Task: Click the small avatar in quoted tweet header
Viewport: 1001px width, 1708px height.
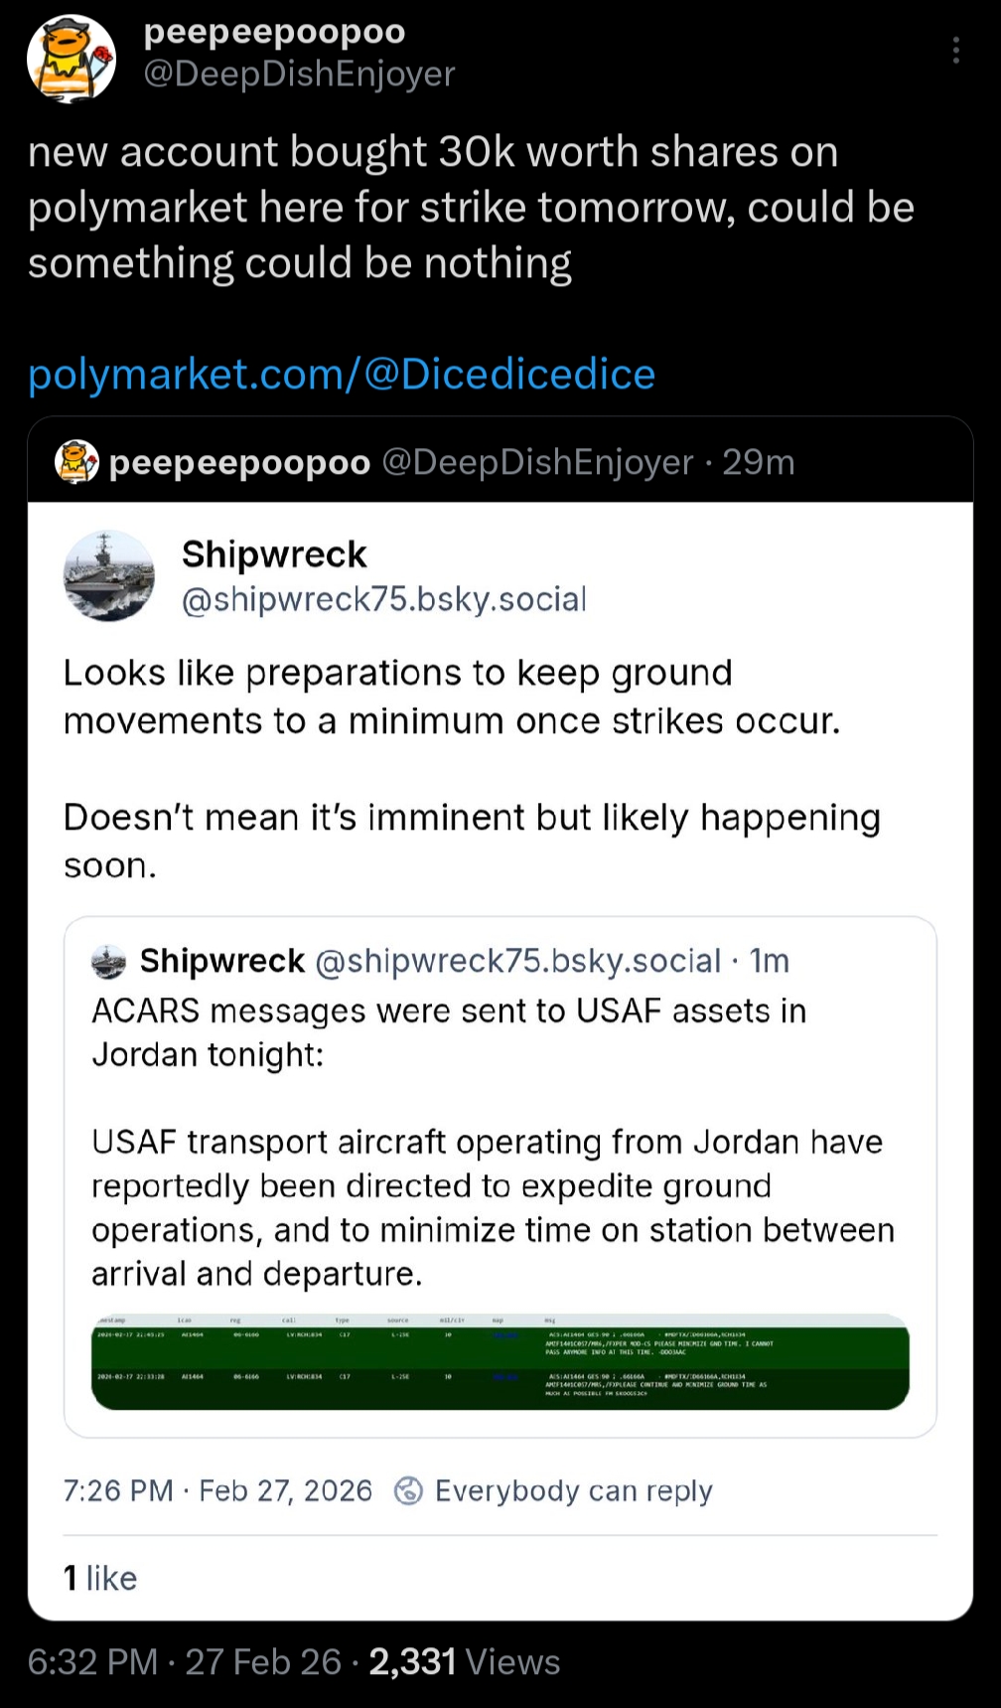Action: tap(77, 461)
